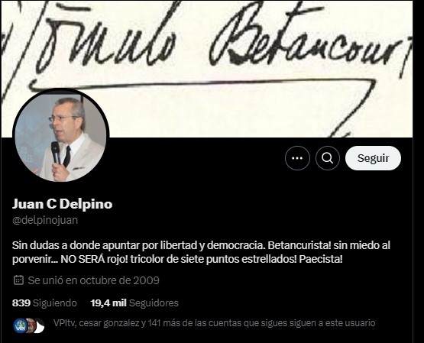Click the 839 following count number

pos(21,303)
